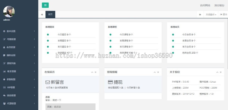
Task: Collapse the 提现提醒 panel with its up arrow
Action: click(x=155, y=72)
